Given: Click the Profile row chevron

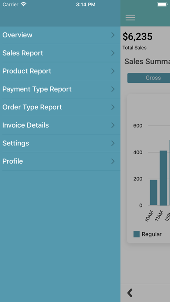Looking at the screenshot, I should (113, 161).
